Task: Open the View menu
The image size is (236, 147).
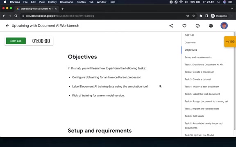Action: point(42,2)
